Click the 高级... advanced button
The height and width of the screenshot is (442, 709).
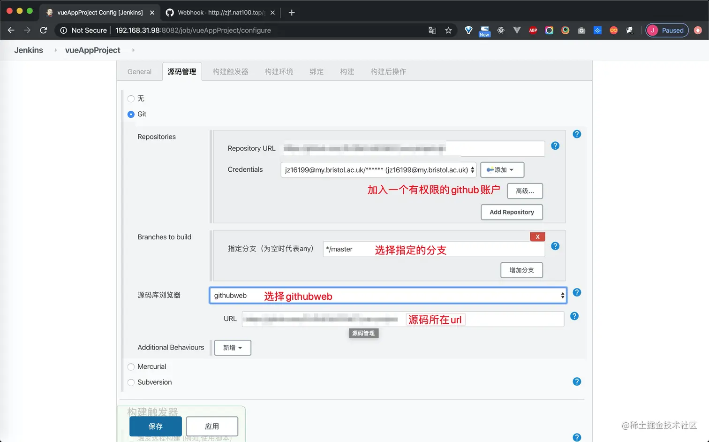[x=525, y=191]
